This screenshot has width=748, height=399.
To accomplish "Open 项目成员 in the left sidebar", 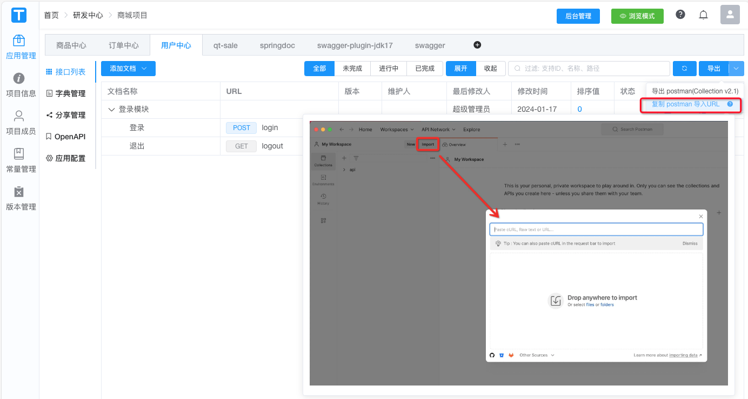I will pos(21,123).
